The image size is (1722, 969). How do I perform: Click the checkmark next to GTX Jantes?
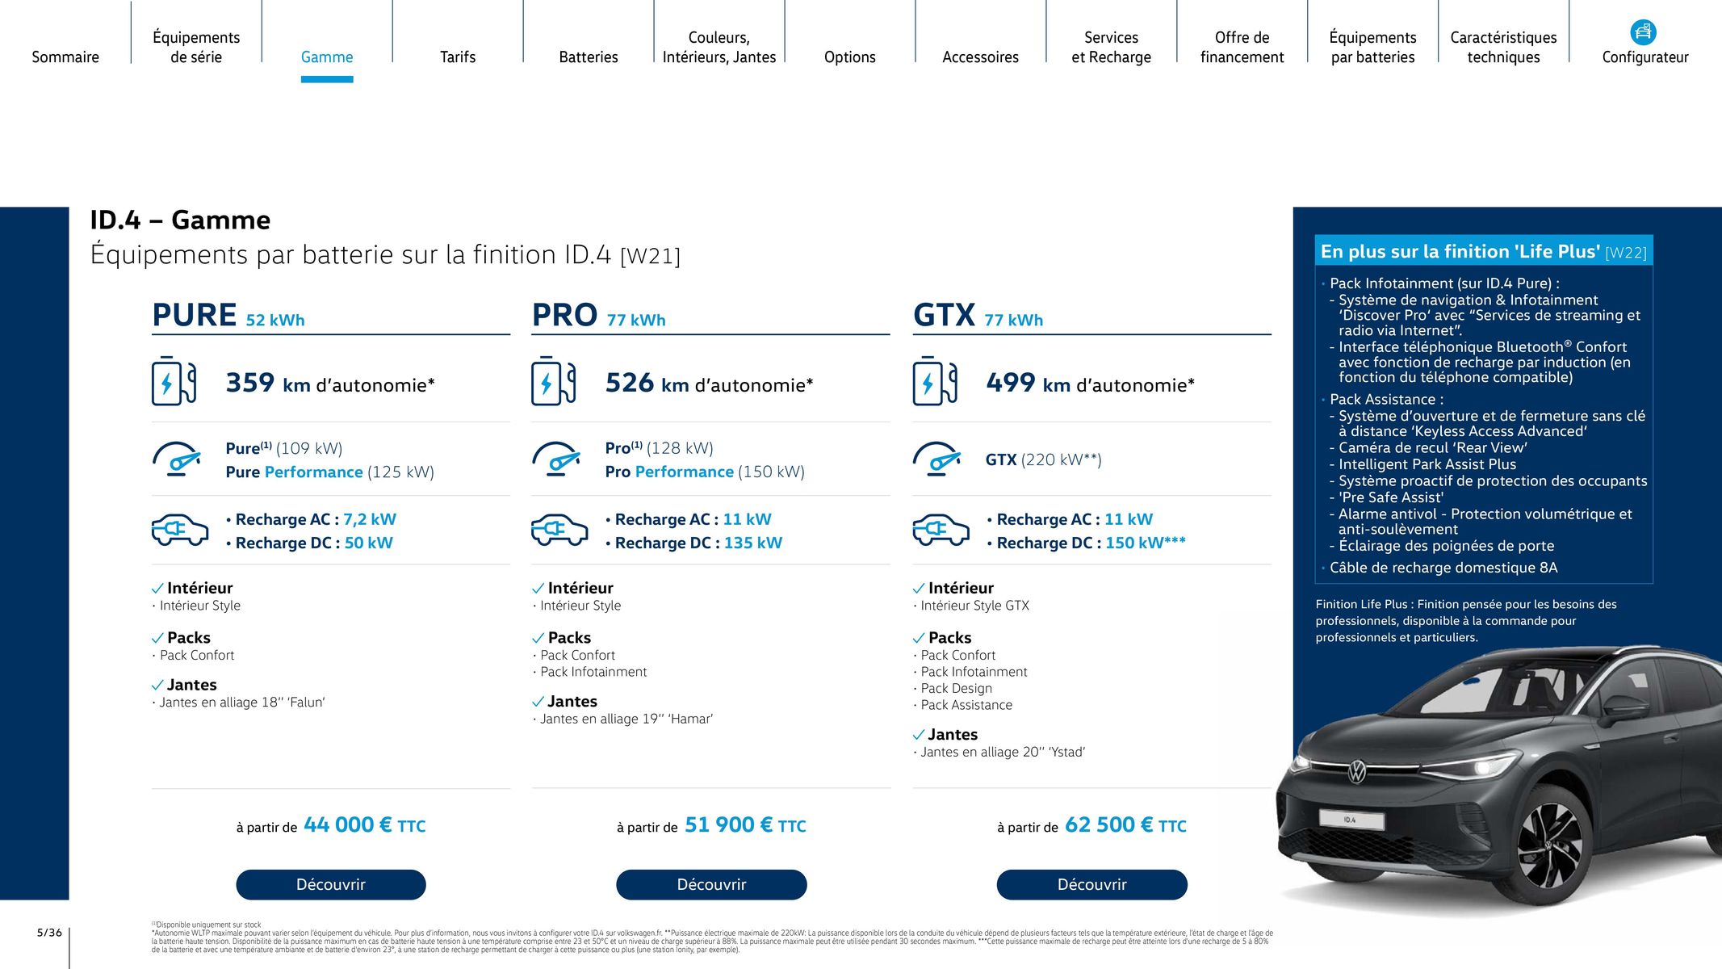919,735
